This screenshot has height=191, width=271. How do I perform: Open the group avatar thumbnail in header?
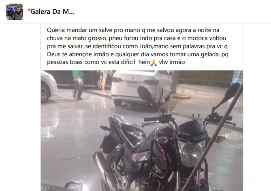[14, 12]
